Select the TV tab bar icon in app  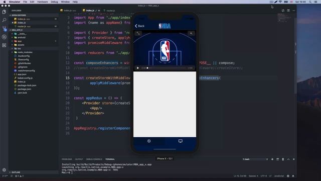181,141
